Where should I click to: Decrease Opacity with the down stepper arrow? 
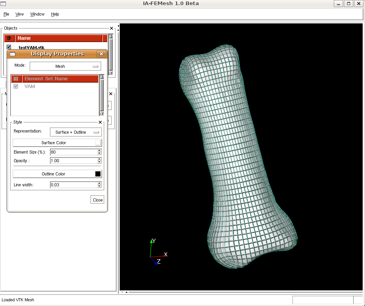click(99, 162)
